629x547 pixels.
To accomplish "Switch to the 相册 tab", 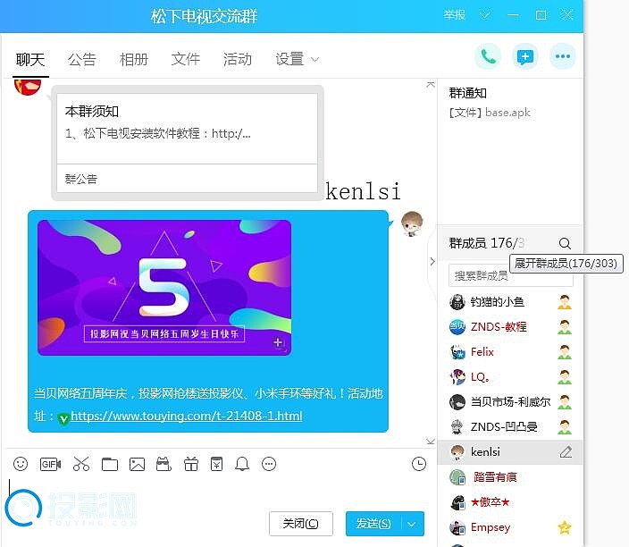I will 134,59.
